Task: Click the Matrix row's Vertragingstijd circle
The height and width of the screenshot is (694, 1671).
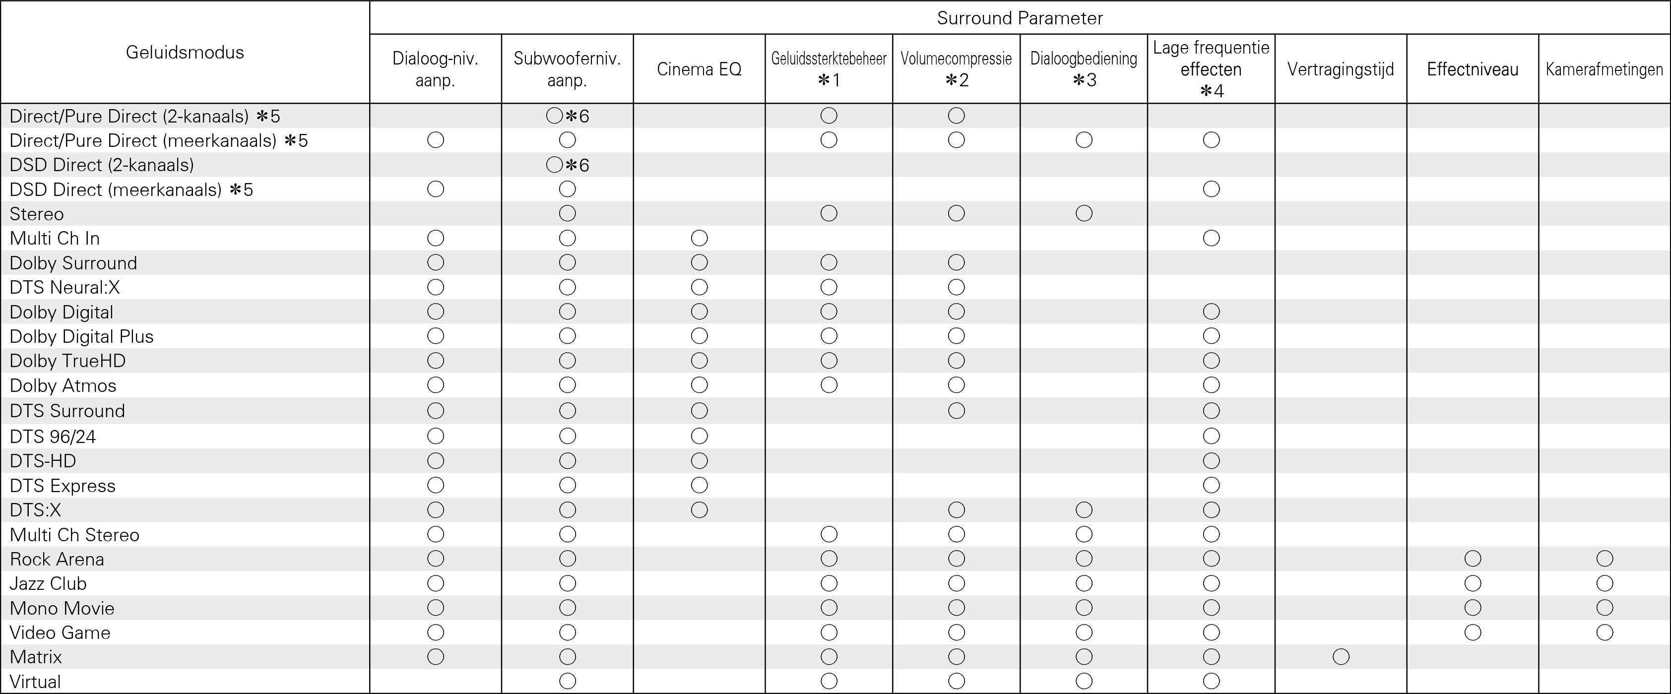Action: [1341, 657]
